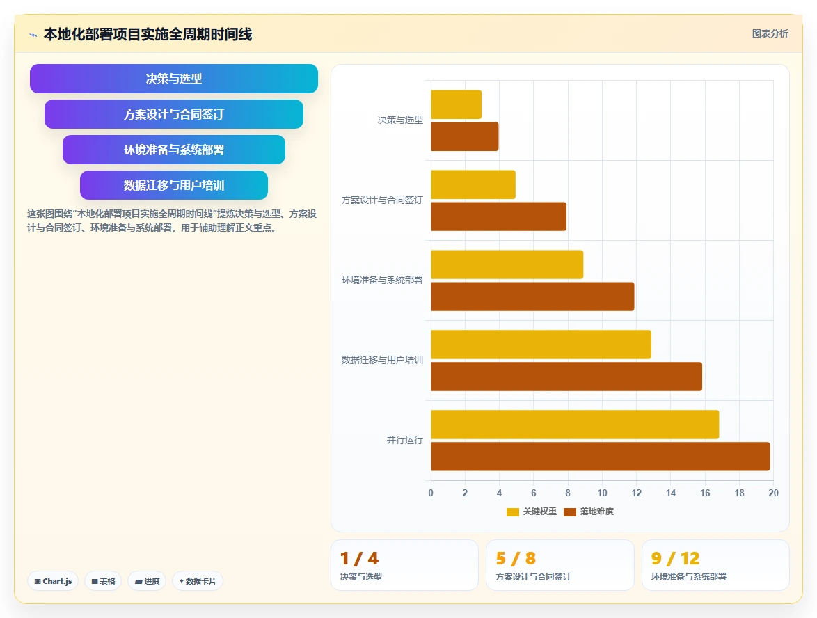Click the yellow bar for 数据迁移与用户培训
817x618 pixels.
(541, 344)
